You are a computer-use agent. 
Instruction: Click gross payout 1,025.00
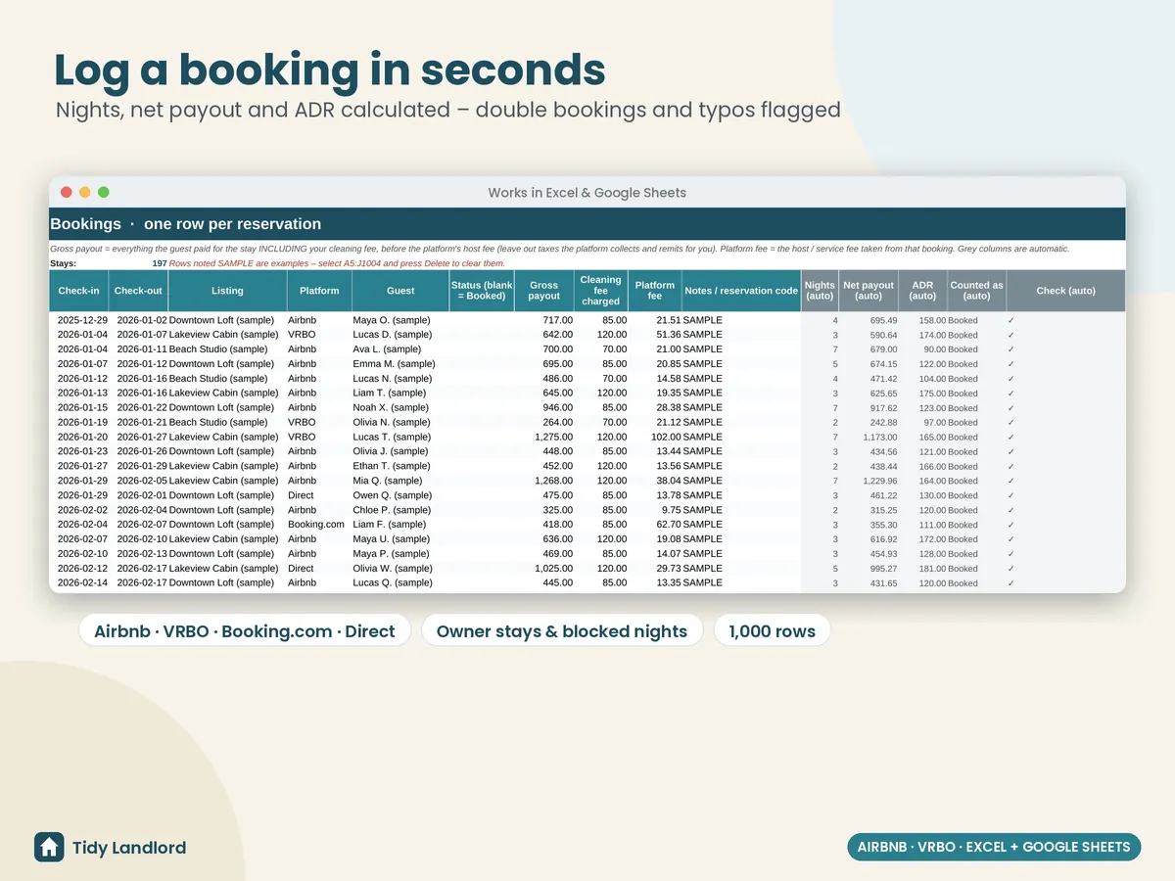[x=554, y=569]
